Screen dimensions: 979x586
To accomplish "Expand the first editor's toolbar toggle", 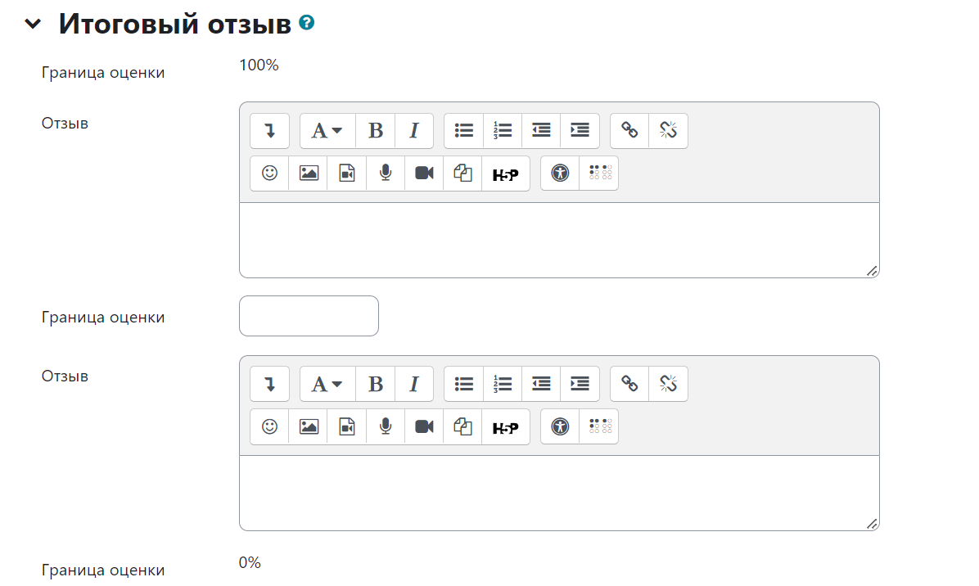I will coord(269,131).
